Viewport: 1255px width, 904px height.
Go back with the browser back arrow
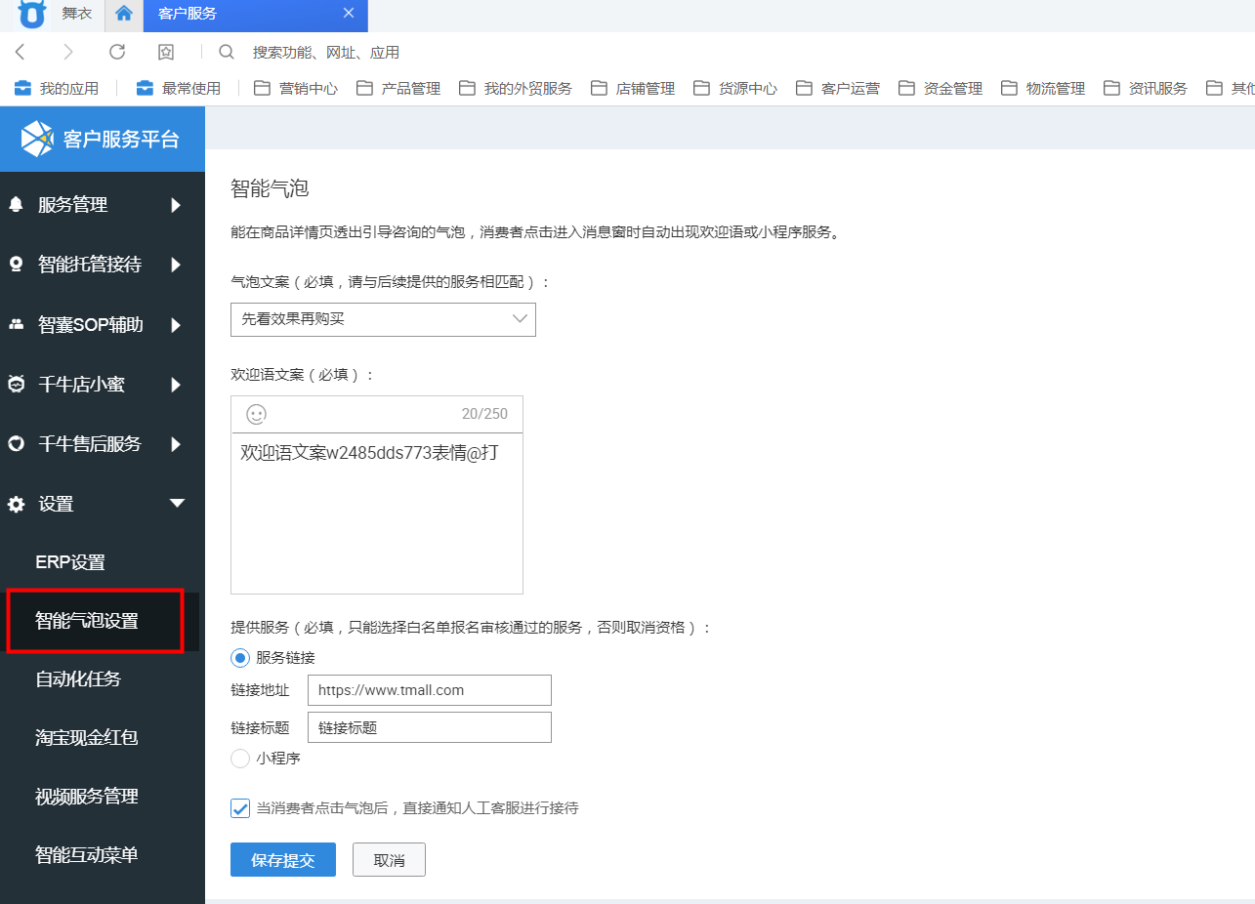(21, 52)
